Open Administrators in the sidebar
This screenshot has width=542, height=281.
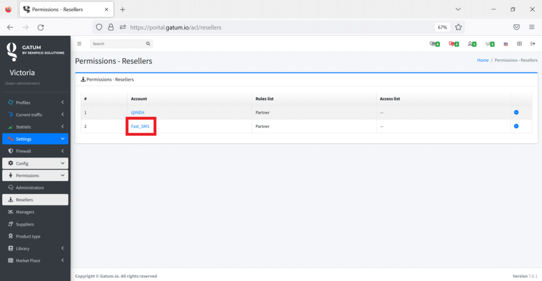click(30, 188)
